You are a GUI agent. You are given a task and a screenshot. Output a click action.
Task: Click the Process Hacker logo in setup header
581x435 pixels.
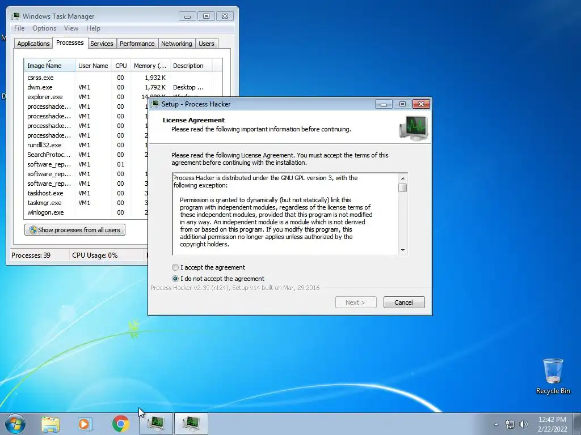pyautogui.click(x=414, y=128)
